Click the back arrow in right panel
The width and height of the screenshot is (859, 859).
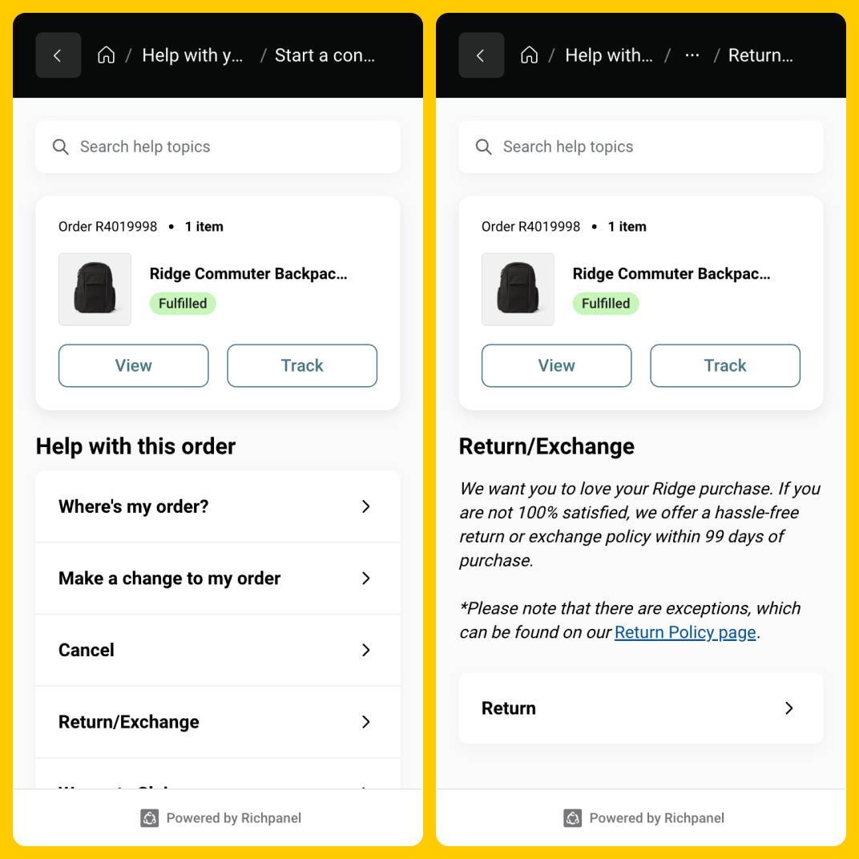[x=481, y=55]
